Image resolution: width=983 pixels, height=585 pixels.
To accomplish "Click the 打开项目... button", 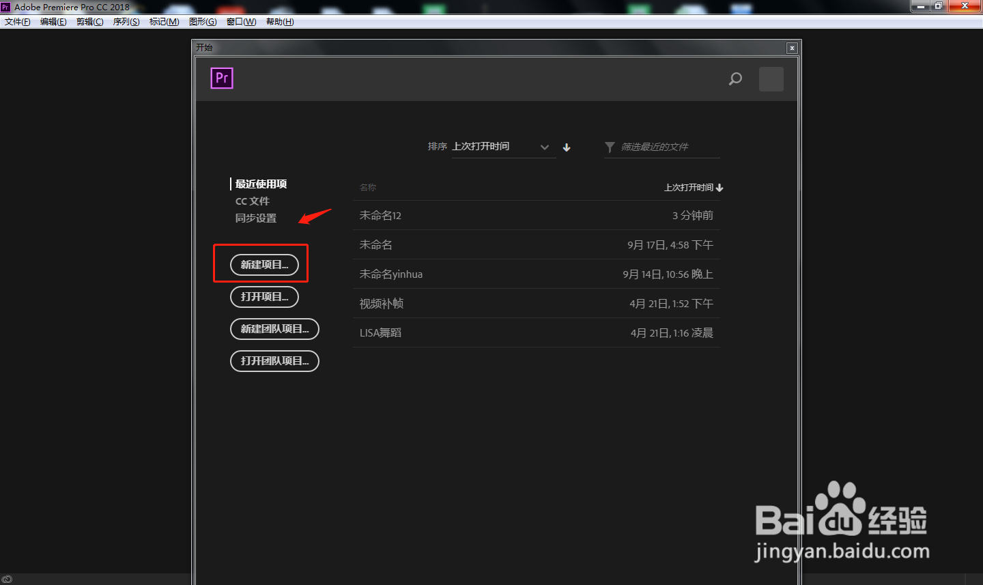I will (x=265, y=297).
